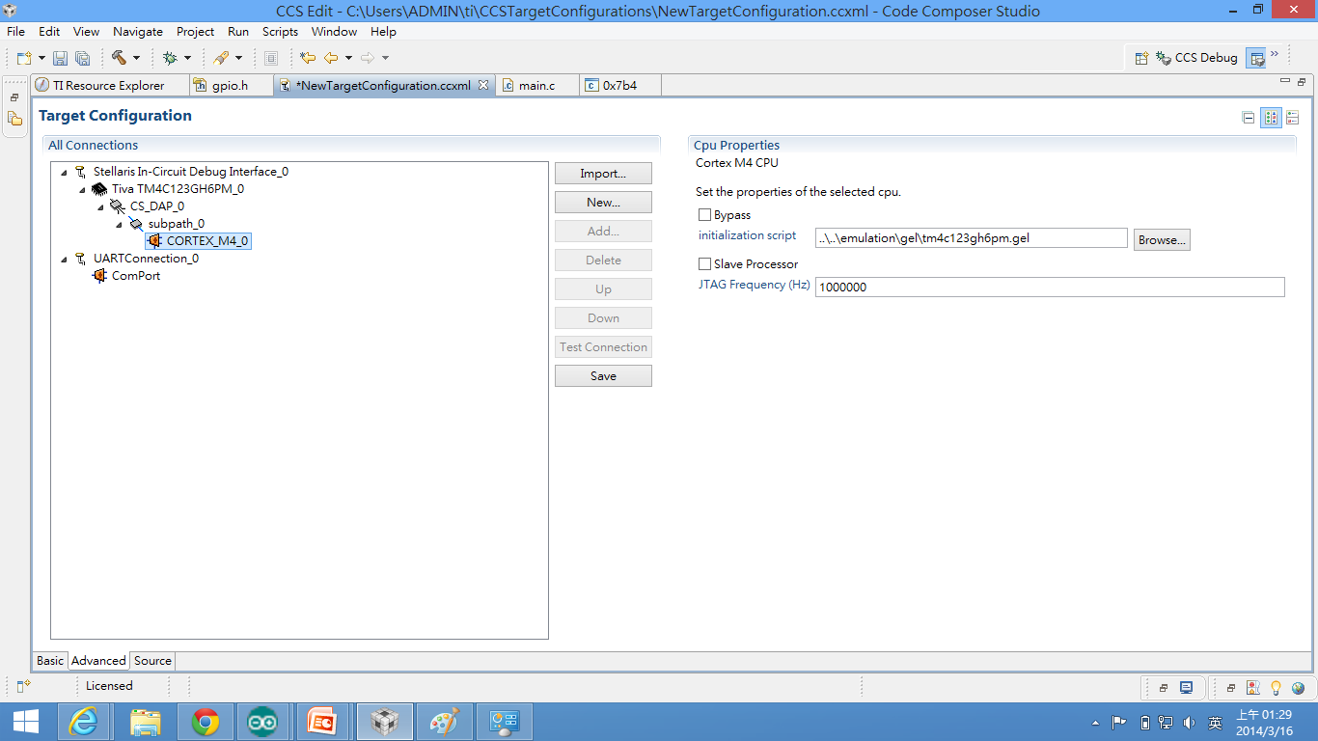
Task: Open the Debug bug dropdown arrow
Action: pos(187,59)
